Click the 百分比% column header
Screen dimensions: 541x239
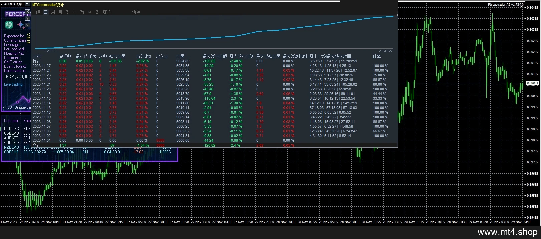[x=144, y=56]
